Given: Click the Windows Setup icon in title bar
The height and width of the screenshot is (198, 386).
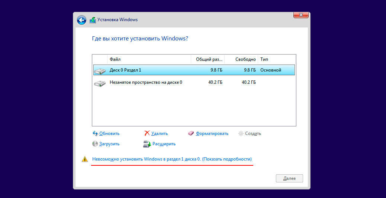Looking at the screenshot, I should [x=92, y=20].
